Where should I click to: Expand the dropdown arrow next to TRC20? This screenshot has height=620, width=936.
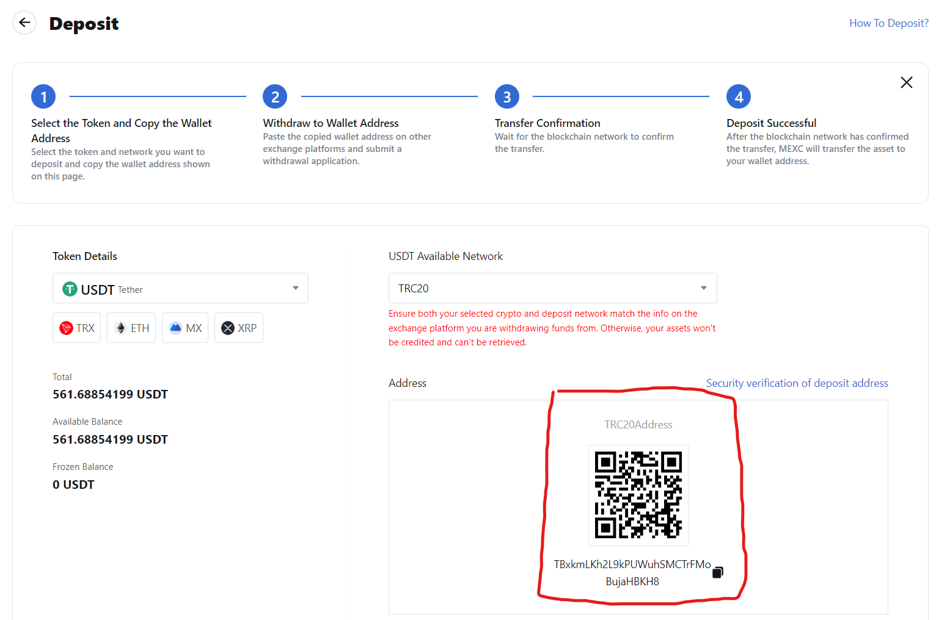(703, 287)
